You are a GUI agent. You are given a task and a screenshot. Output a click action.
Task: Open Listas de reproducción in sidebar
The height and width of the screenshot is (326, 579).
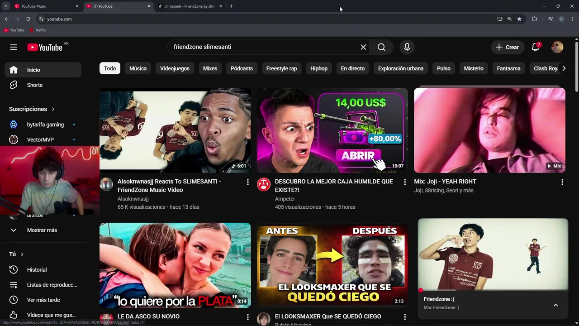43,285
